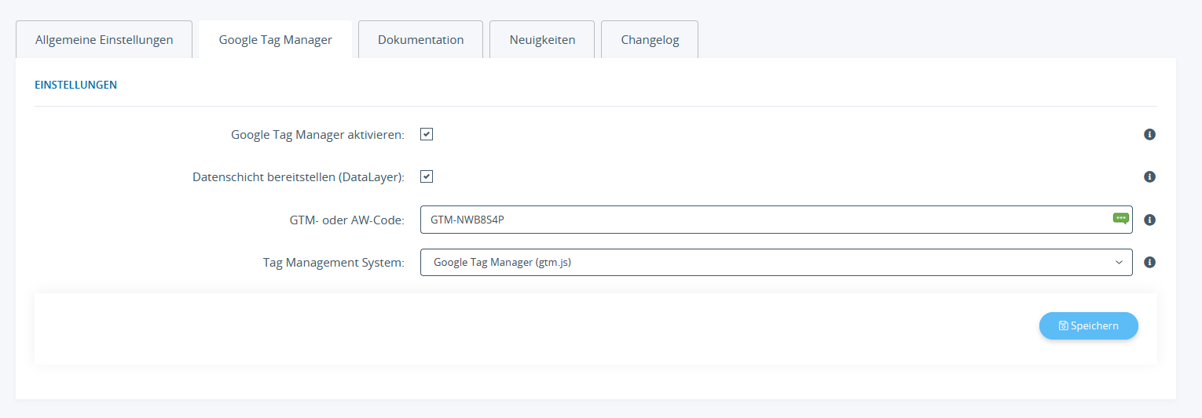Click into the GTM- oder AW-Code field
This screenshot has width=1202, height=418.
[776, 220]
